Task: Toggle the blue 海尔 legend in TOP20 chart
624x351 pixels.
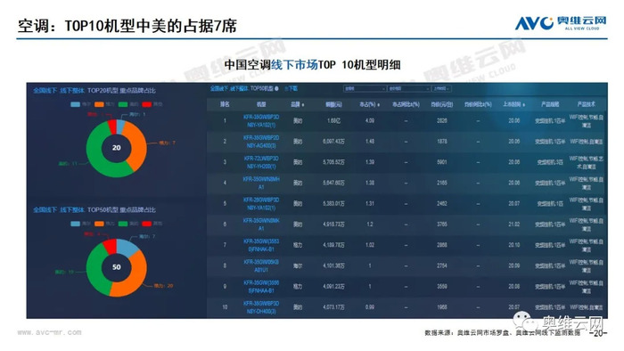Action: 80,104
